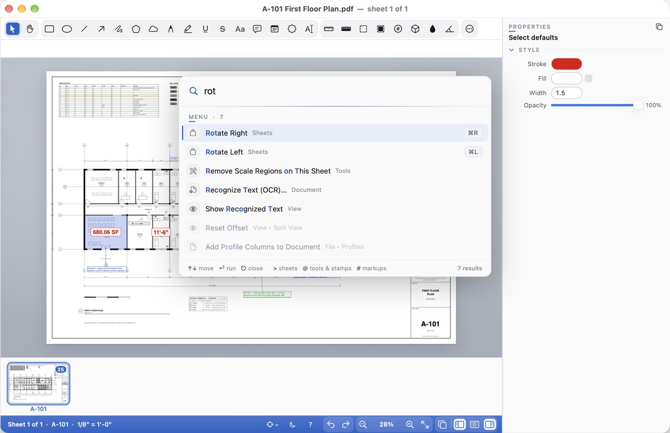Select the strikethrough text tool

click(223, 29)
